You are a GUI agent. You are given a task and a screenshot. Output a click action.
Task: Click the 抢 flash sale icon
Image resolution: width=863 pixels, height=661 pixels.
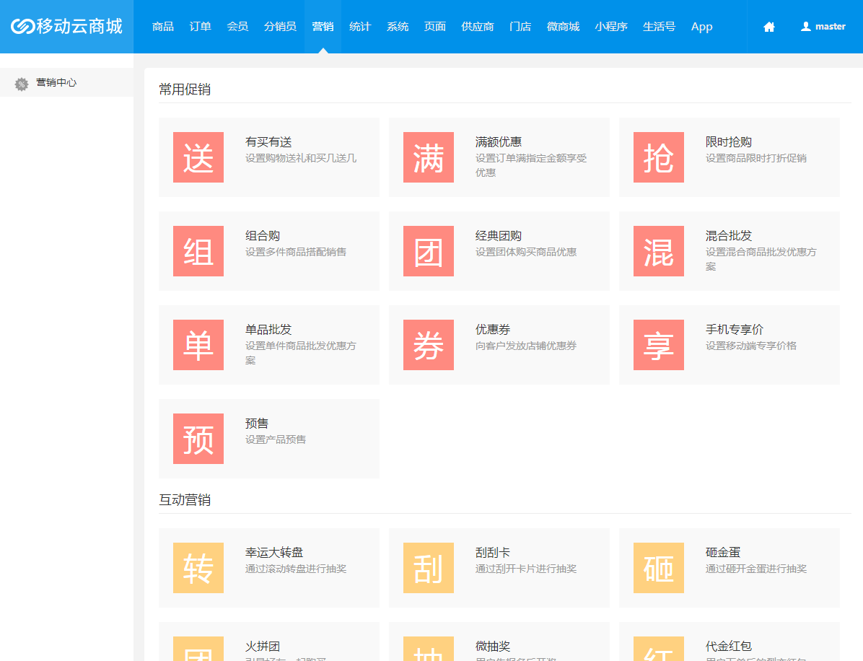[659, 157]
